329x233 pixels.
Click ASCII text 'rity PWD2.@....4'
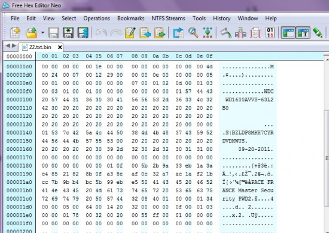coord(248,199)
